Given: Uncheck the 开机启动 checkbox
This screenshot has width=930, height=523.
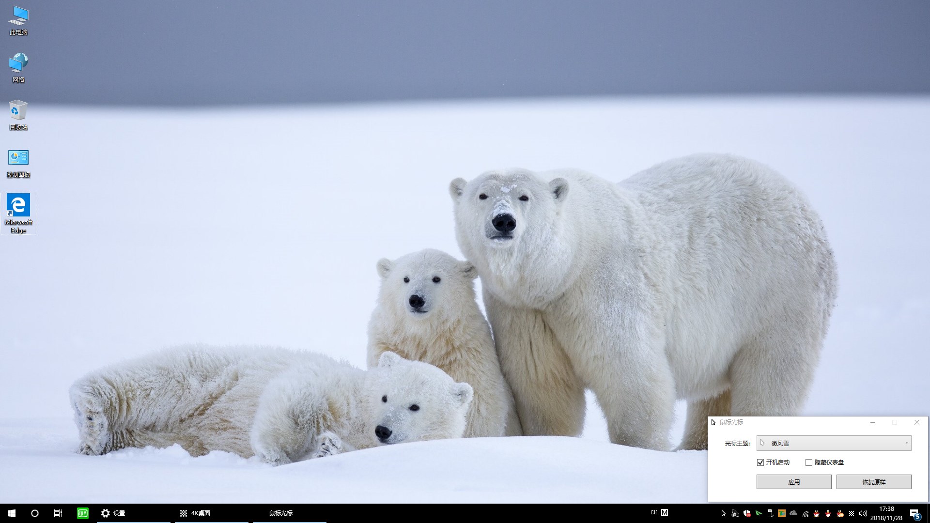Looking at the screenshot, I should coord(760,462).
